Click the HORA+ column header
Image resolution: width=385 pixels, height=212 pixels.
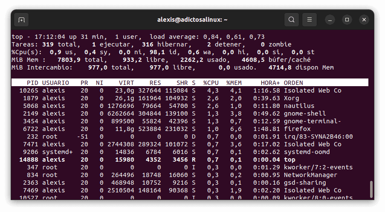click(x=270, y=83)
